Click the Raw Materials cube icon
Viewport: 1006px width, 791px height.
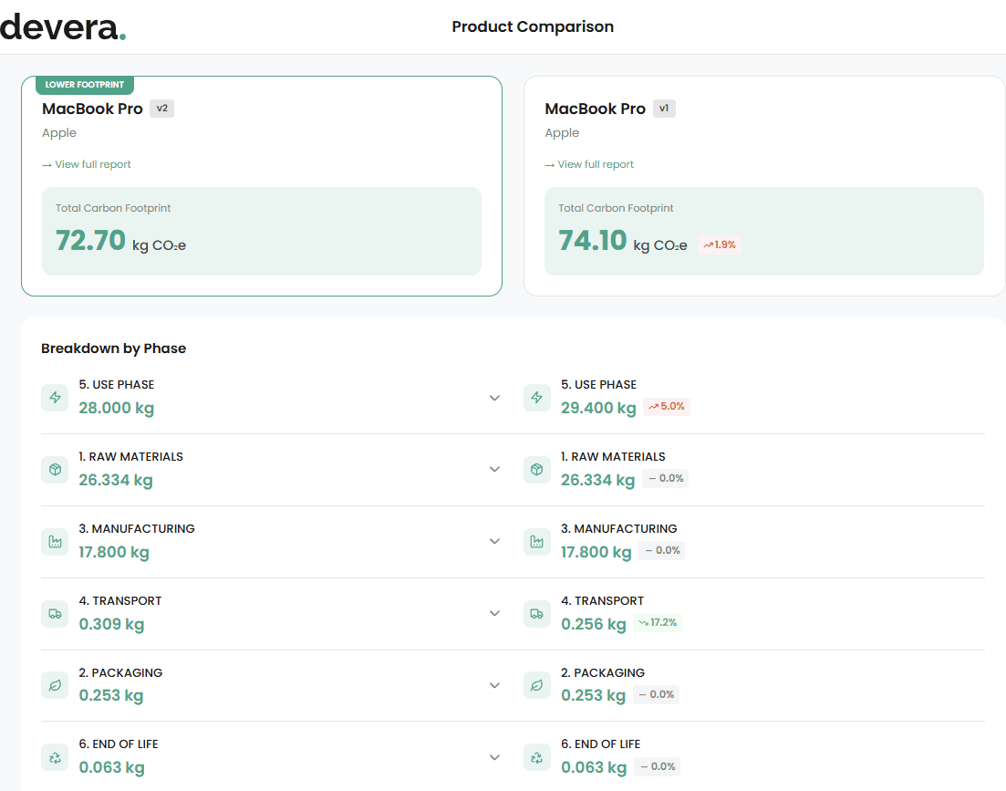click(55, 469)
